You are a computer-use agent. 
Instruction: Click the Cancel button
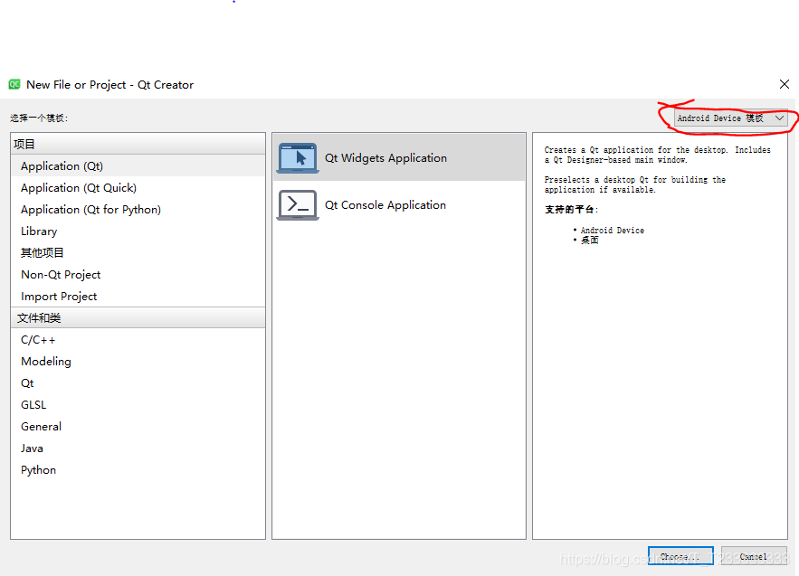(x=754, y=557)
